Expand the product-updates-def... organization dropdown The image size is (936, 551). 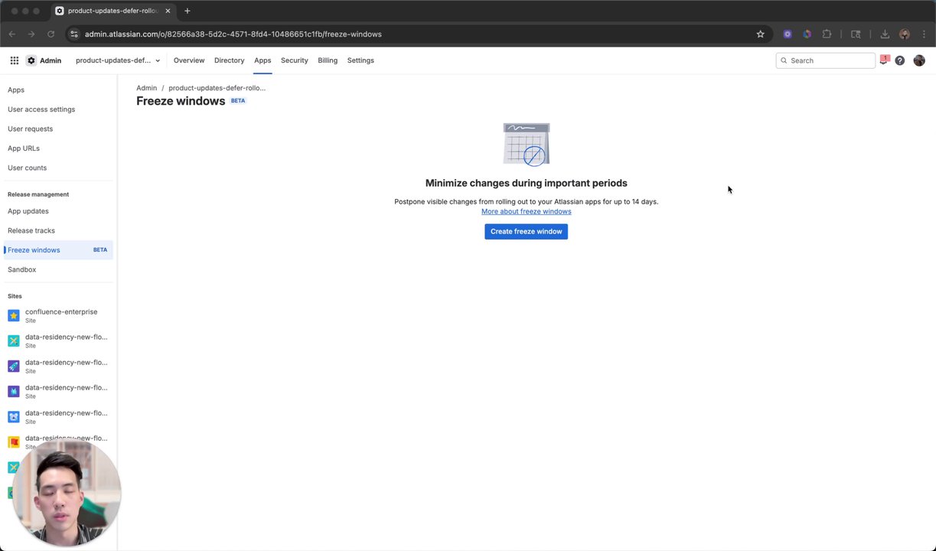click(118, 60)
